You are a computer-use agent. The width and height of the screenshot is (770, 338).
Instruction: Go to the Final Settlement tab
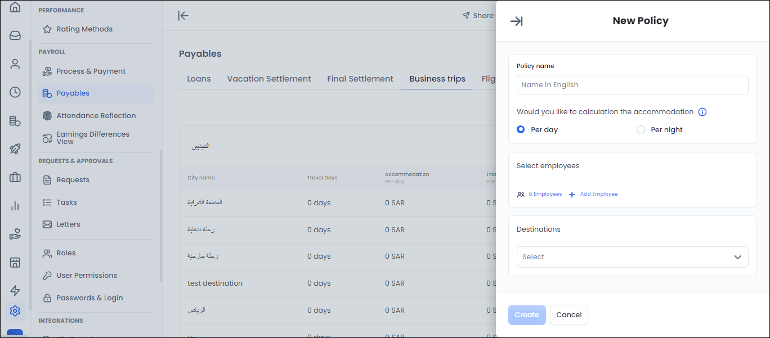point(360,79)
